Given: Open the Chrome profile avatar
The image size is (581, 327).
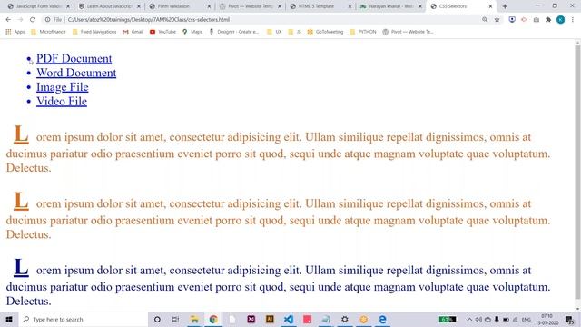Looking at the screenshot, I should (x=561, y=20).
